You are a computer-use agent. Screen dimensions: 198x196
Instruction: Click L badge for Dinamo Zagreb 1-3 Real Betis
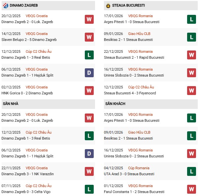click(x=89, y=55)
